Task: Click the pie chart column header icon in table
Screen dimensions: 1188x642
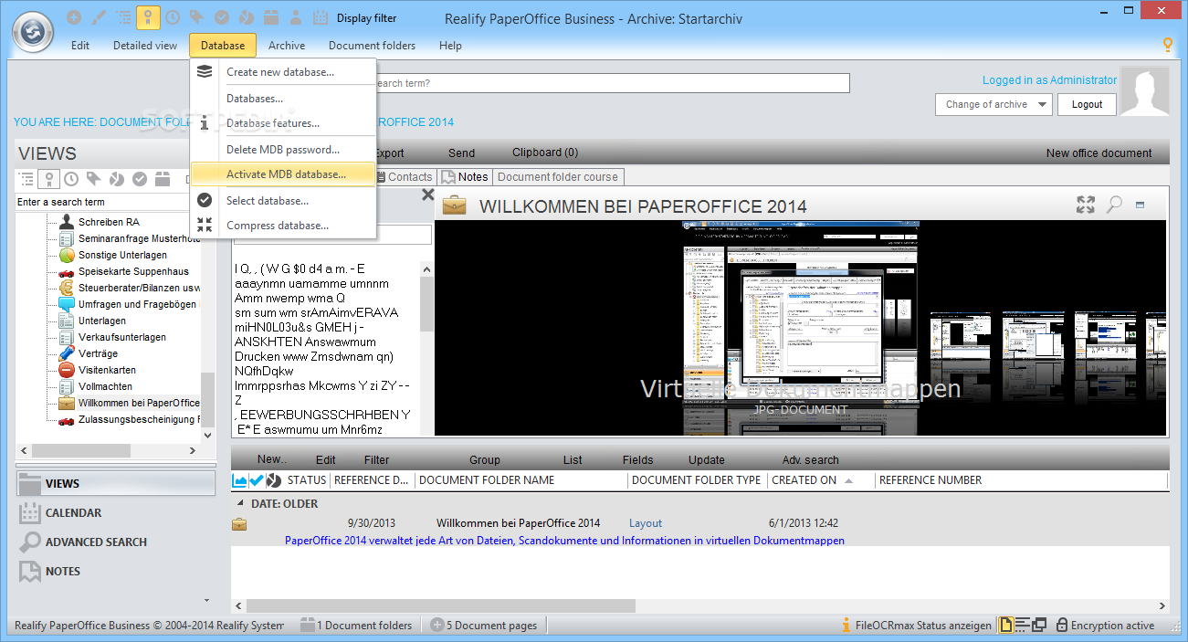Action: [273, 480]
